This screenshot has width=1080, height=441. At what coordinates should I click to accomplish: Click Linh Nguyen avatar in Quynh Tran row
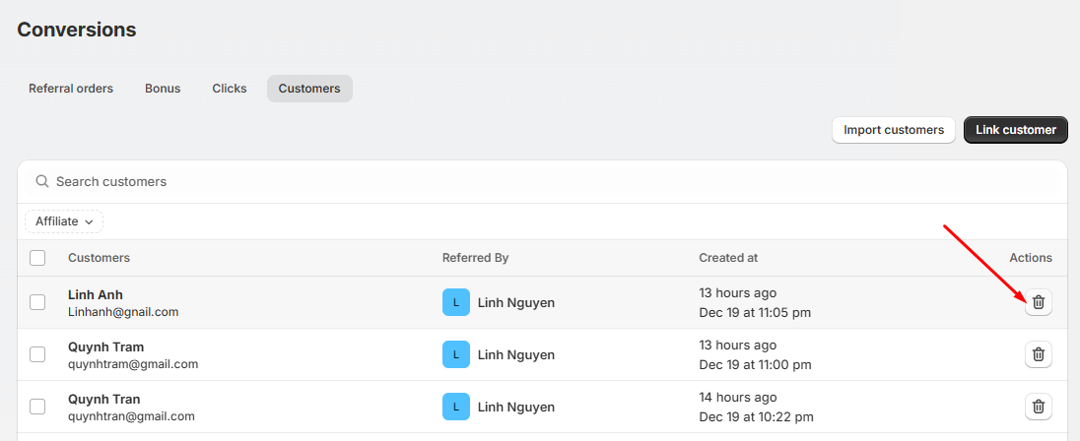[455, 407]
